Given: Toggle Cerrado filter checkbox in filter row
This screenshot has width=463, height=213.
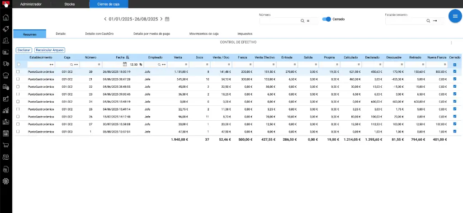Looking at the screenshot, I should [x=455, y=64].
